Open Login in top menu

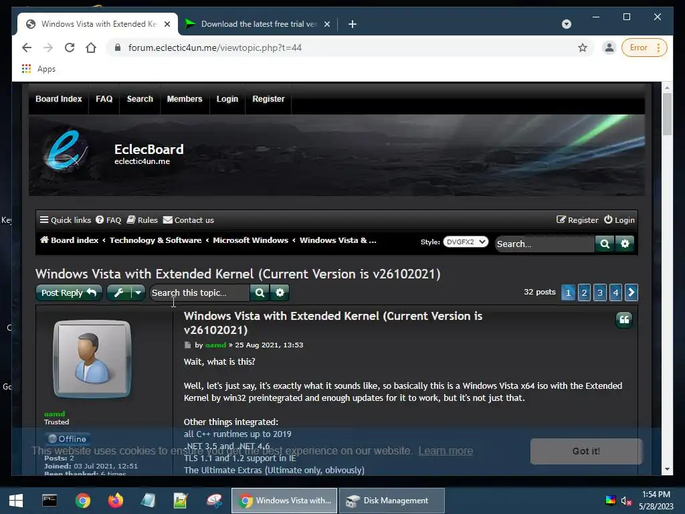[227, 99]
